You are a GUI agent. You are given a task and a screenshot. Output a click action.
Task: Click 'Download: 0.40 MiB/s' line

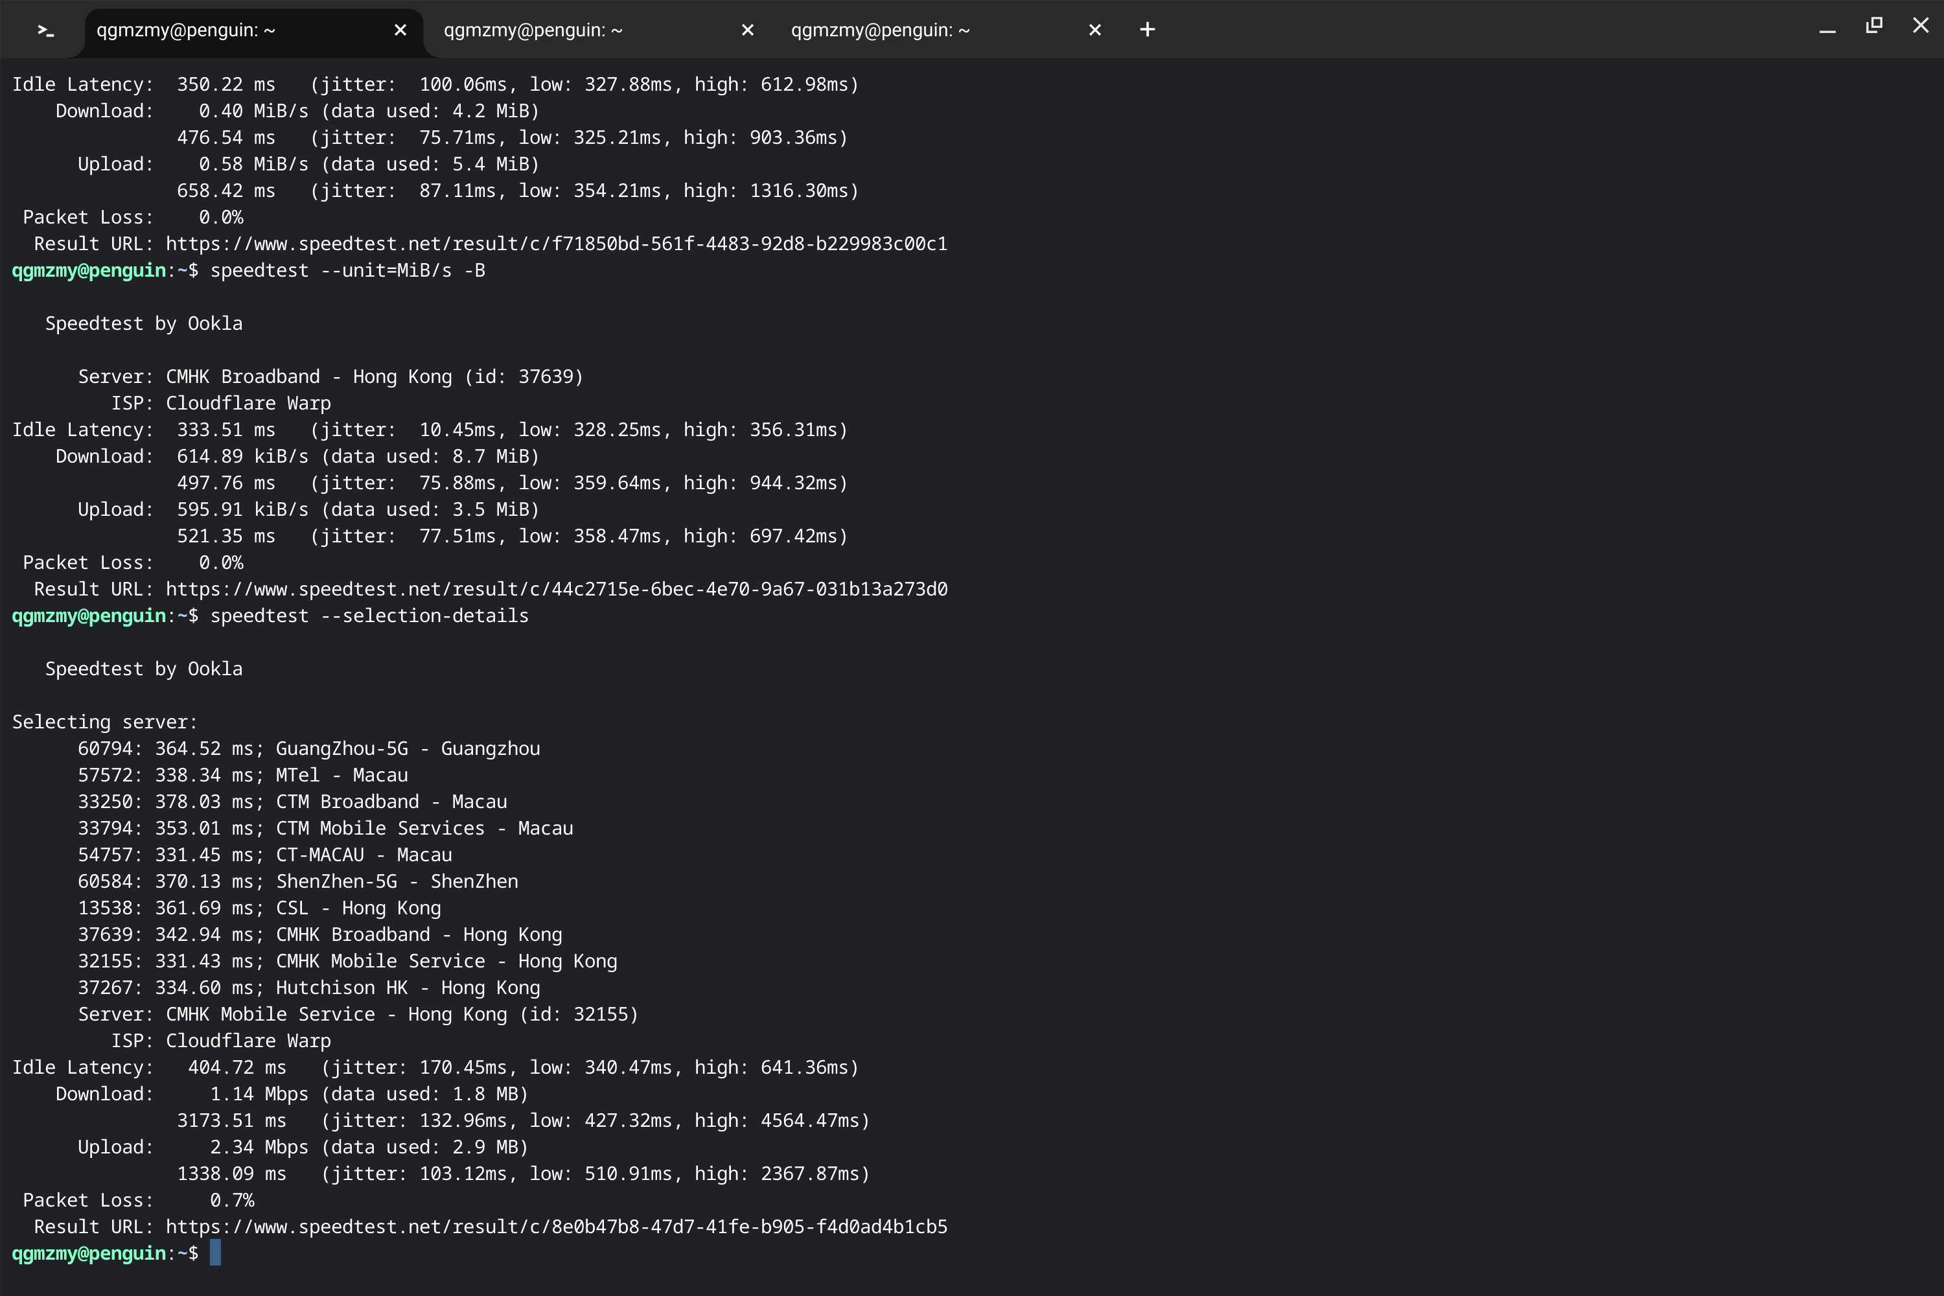[297, 111]
